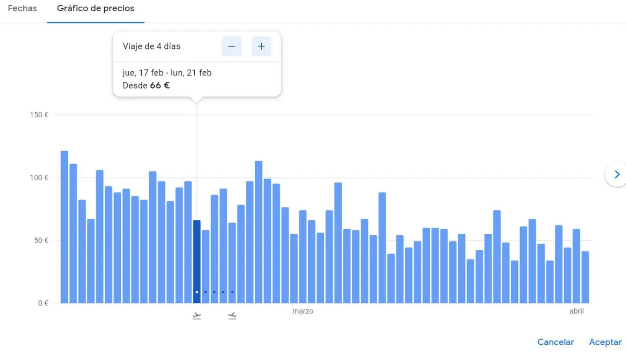The height and width of the screenshot is (352, 626).
Task: Click the takeoff plane icon under the chart
Action: pyautogui.click(x=197, y=316)
